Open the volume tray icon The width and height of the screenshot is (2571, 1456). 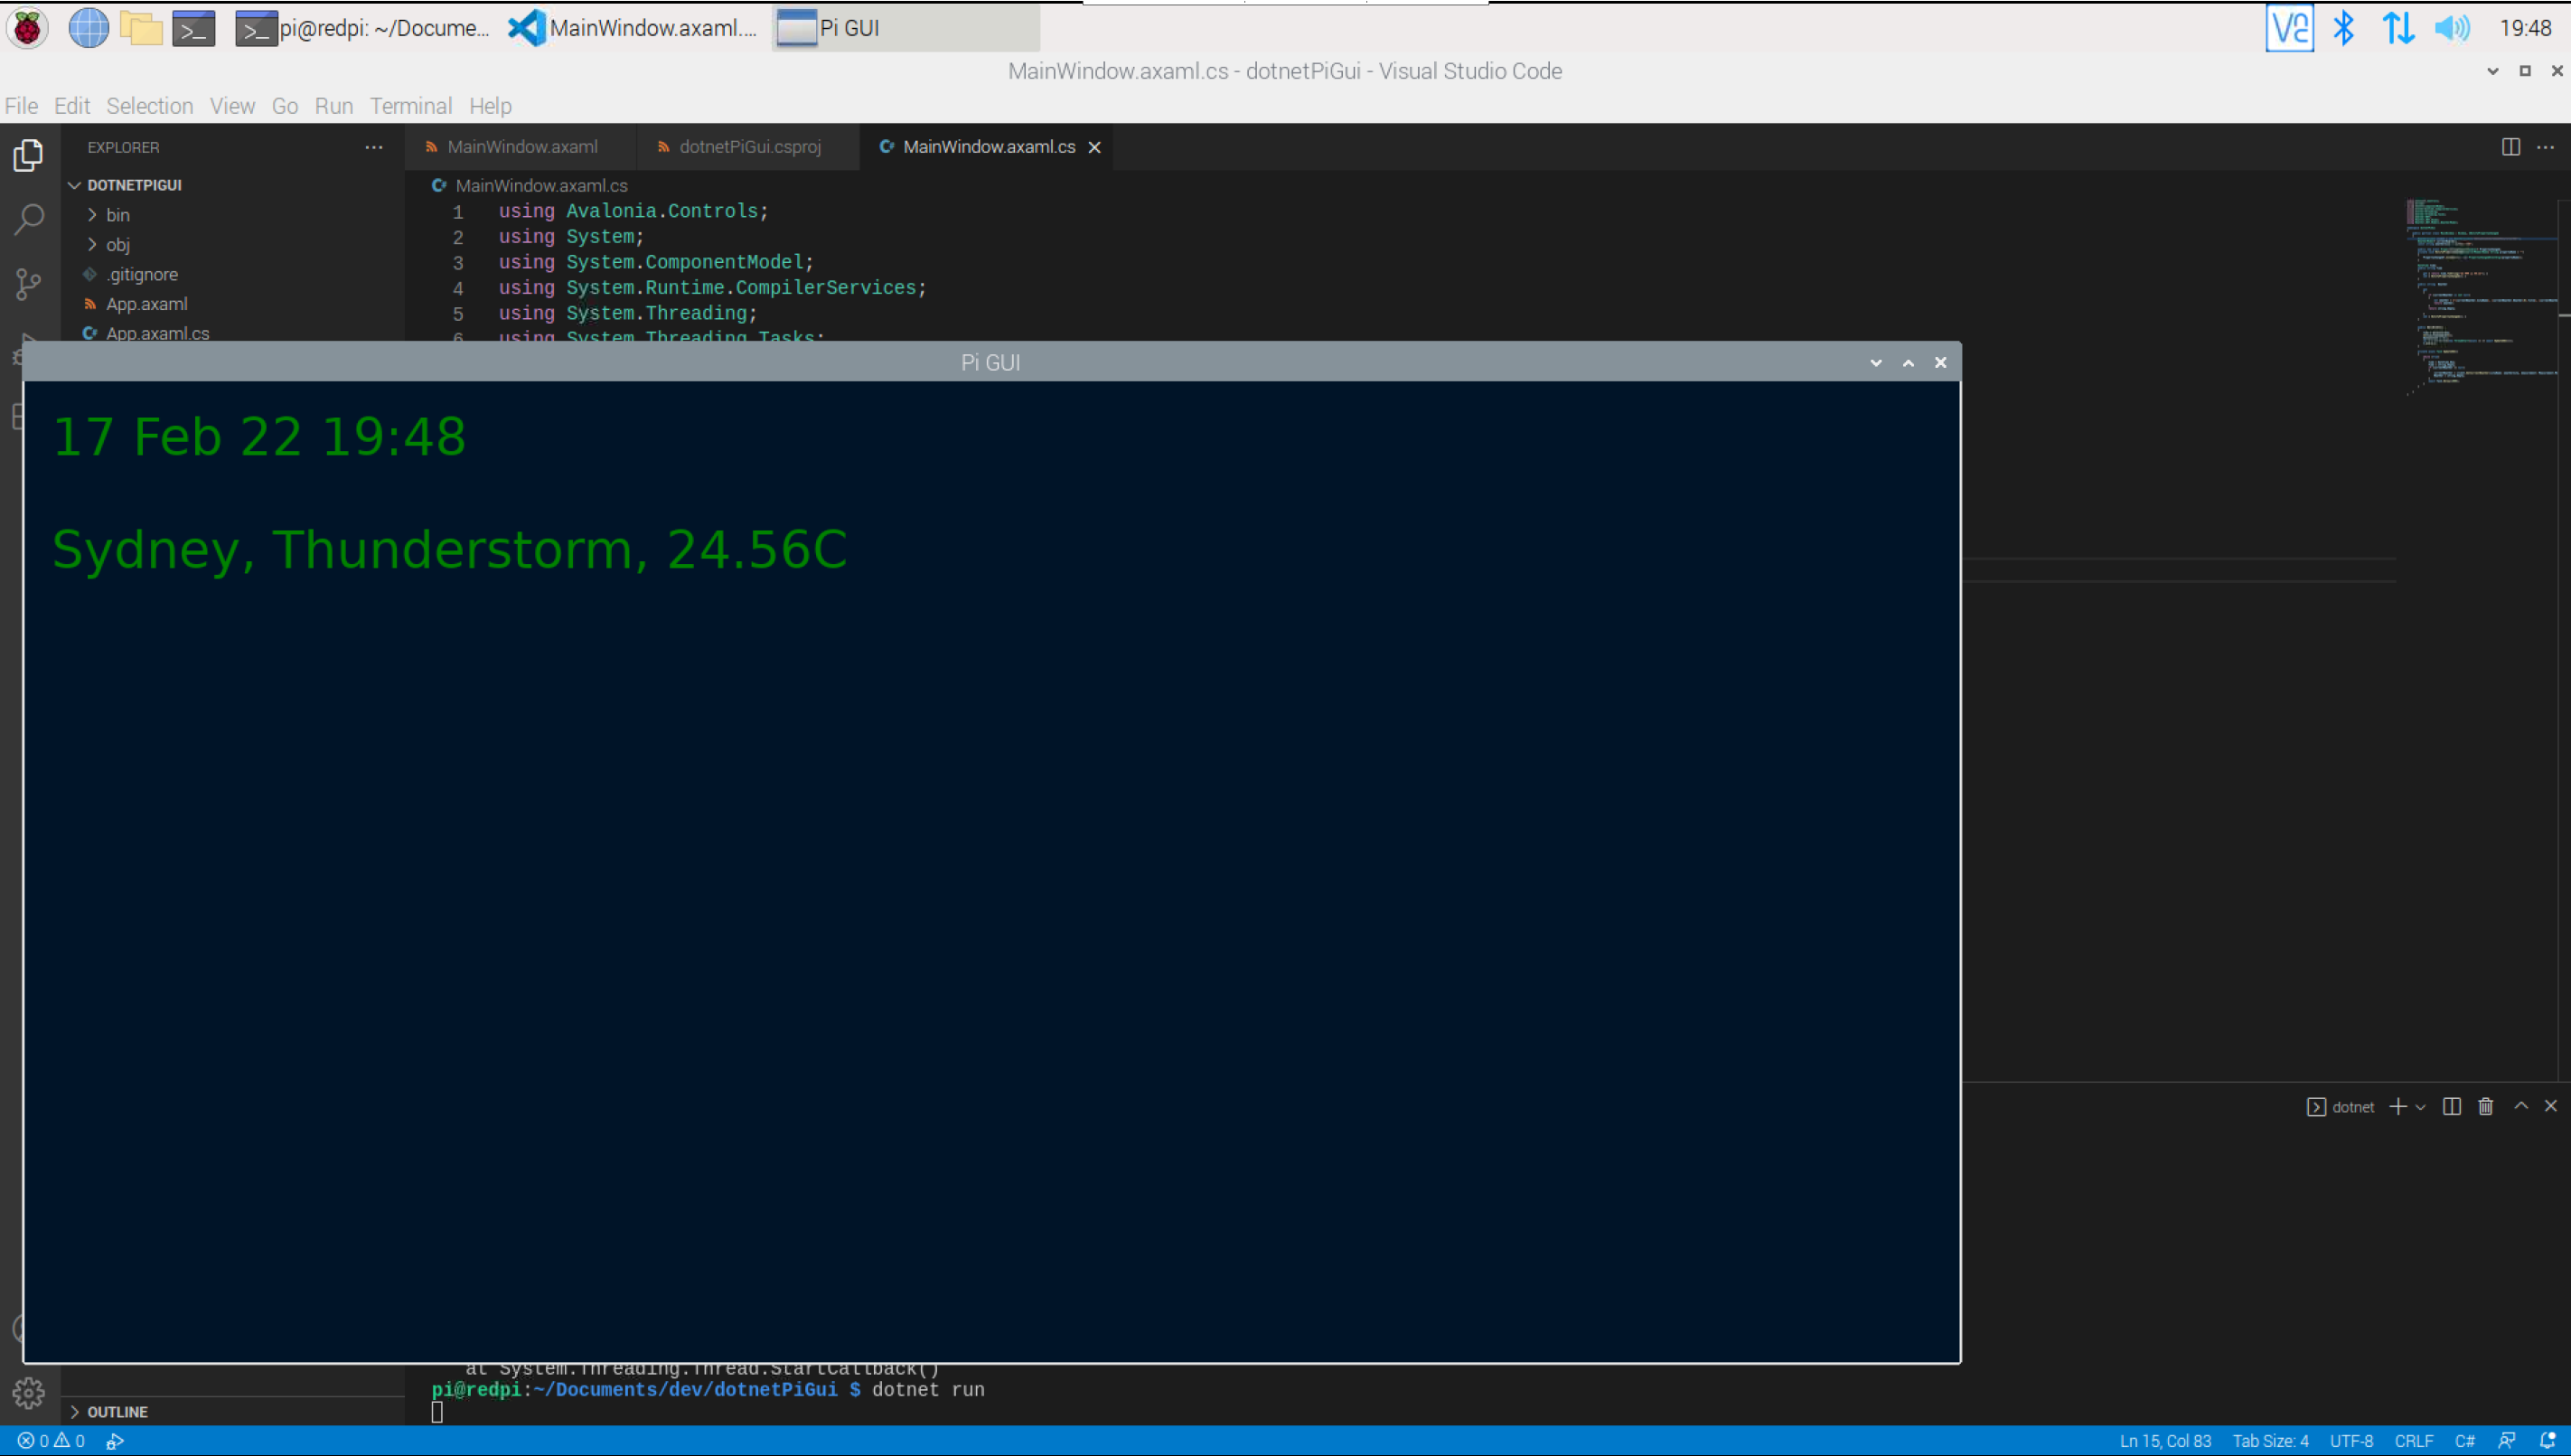2451,28
